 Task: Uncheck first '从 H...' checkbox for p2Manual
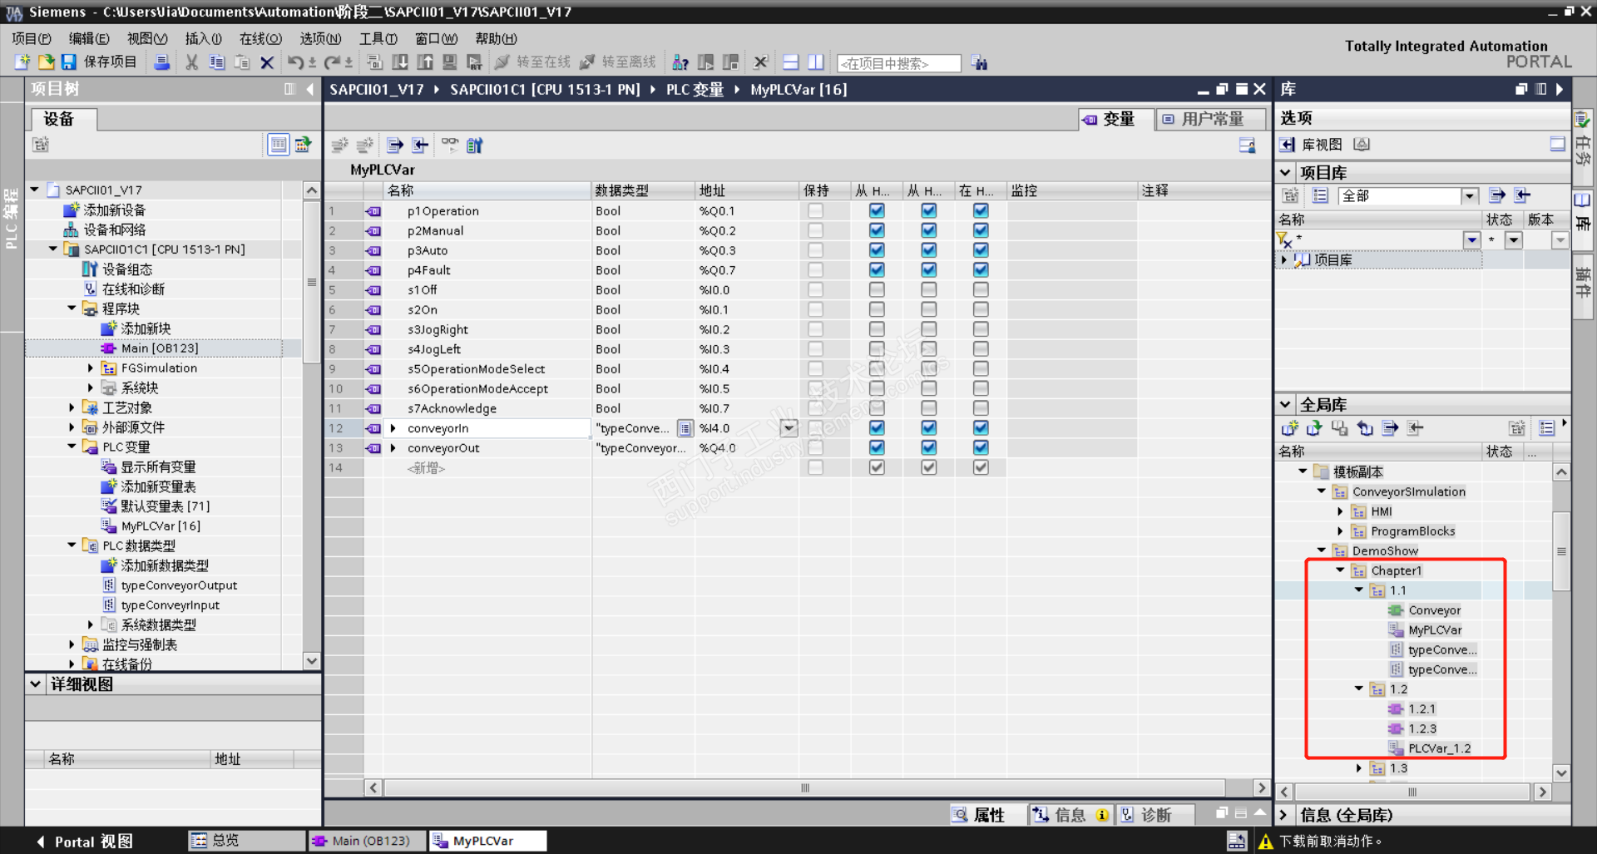tap(877, 230)
